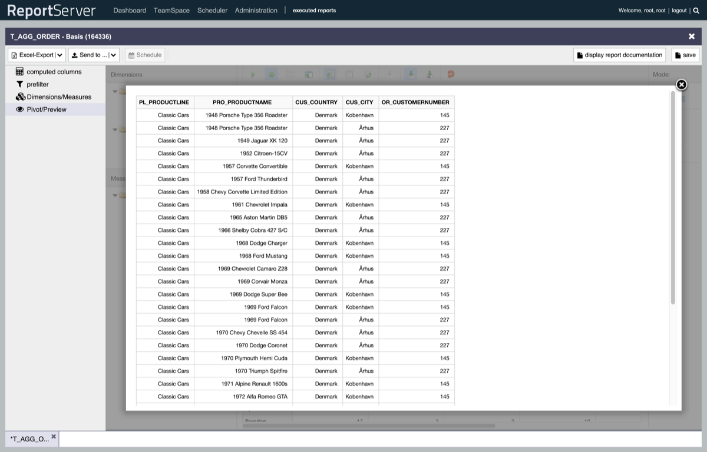Select the 1966 Shelby Cobra 427 S/C cell
Image resolution: width=707 pixels, height=452 pixels.
click(x=243, y=230)
